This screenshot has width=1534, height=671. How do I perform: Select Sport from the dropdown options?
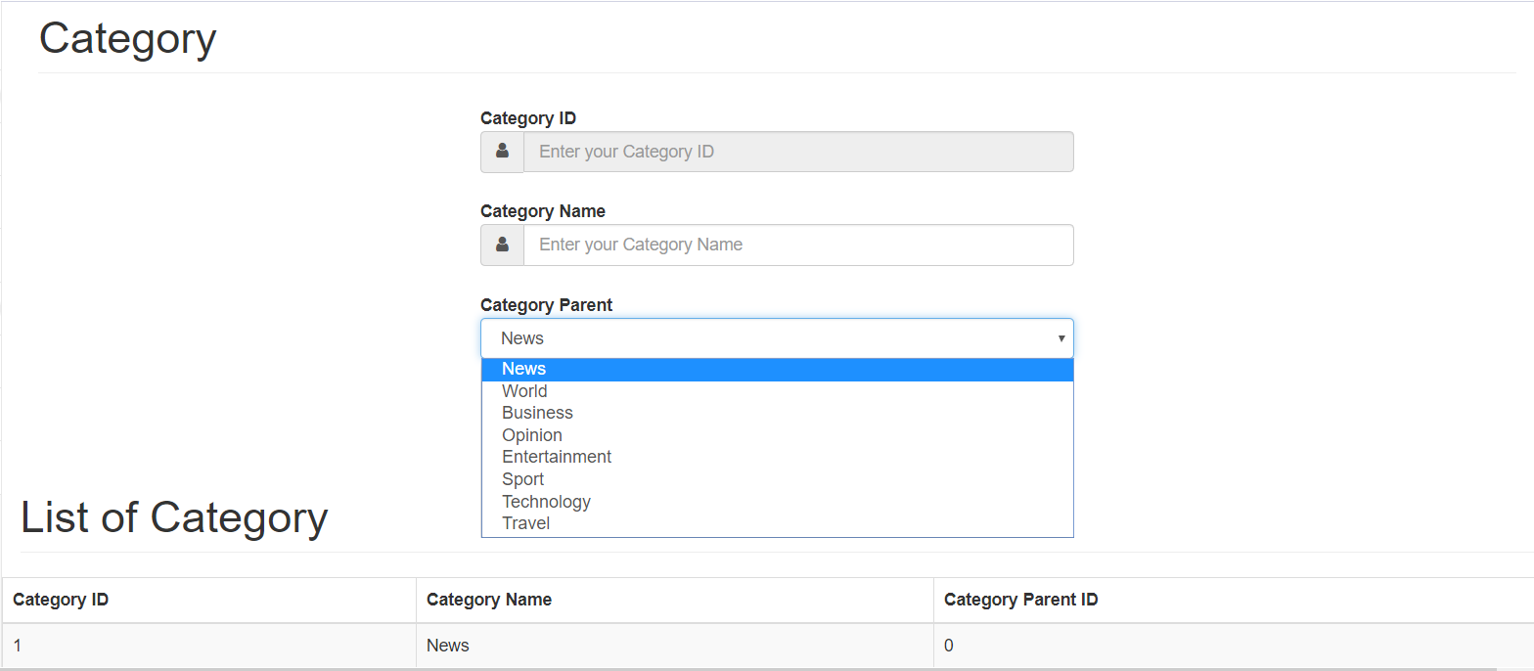(523, 479)
